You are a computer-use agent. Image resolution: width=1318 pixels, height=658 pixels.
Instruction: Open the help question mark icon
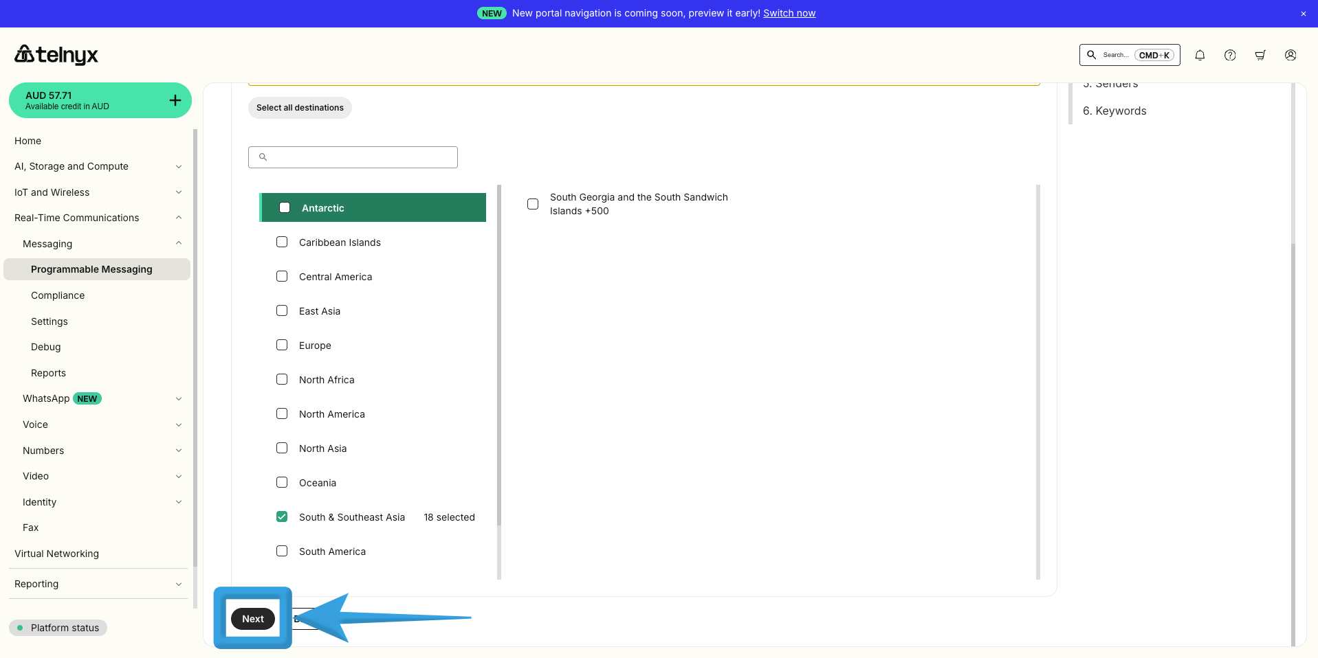point(1230,55)
